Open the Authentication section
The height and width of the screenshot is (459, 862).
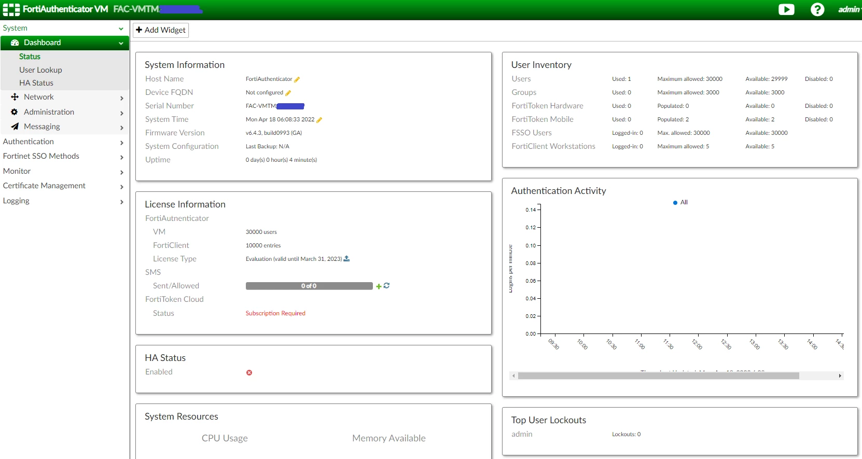point(29,141)
